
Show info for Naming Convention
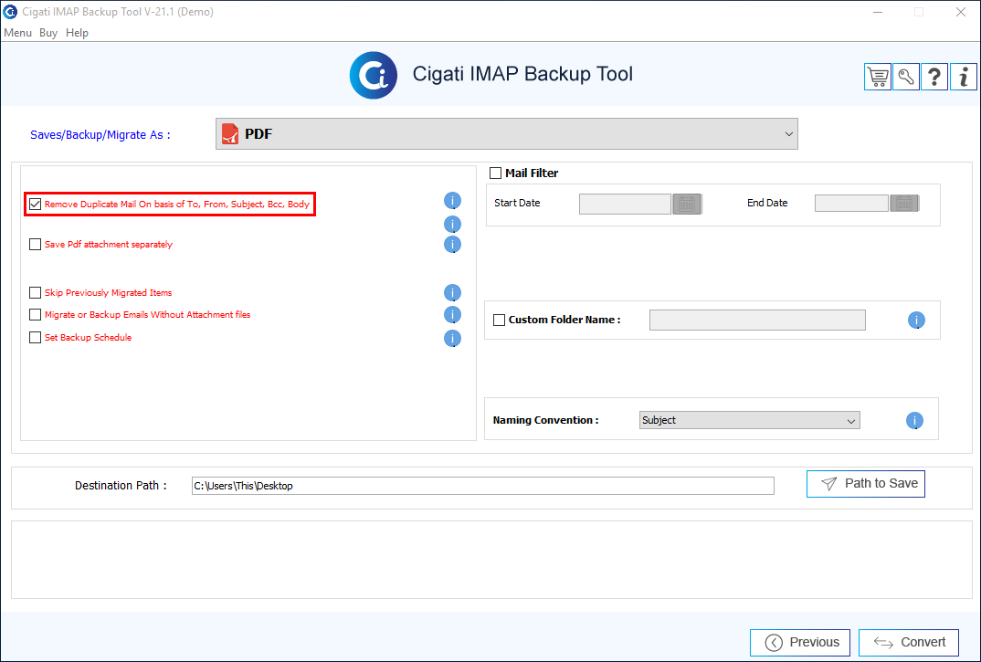click(914, 420)
